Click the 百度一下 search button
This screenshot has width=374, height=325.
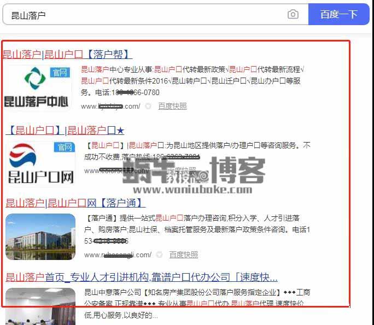(x=338, y=14)
